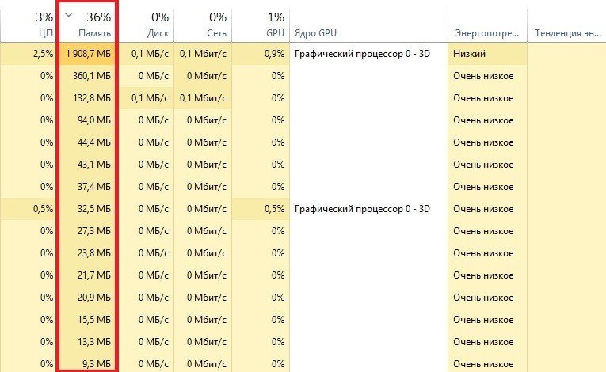This screenshot has width=606, height=372.
Task: Click the 2,5% CPU usage cell
Action: click(x=29, y=54)
